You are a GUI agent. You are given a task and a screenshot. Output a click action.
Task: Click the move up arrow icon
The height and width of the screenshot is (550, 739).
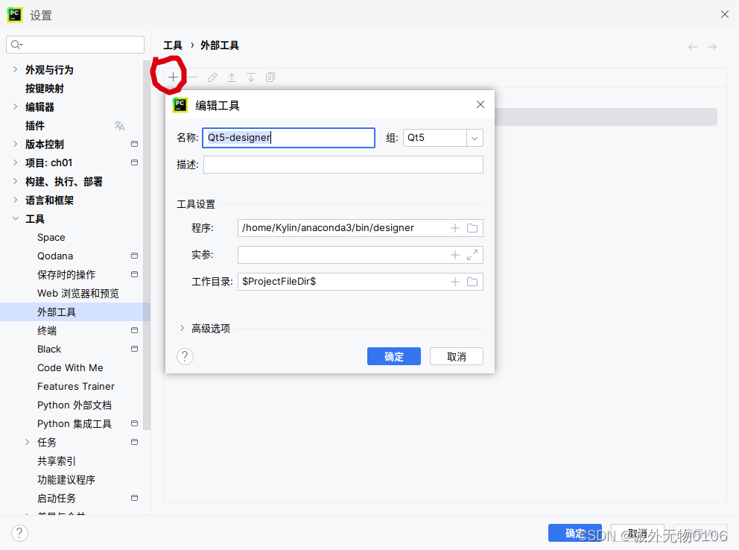[232, 77]
